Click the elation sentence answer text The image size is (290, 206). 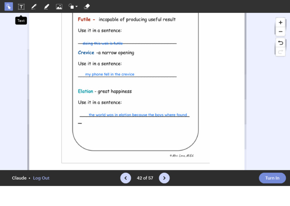[x=137, y=115]
